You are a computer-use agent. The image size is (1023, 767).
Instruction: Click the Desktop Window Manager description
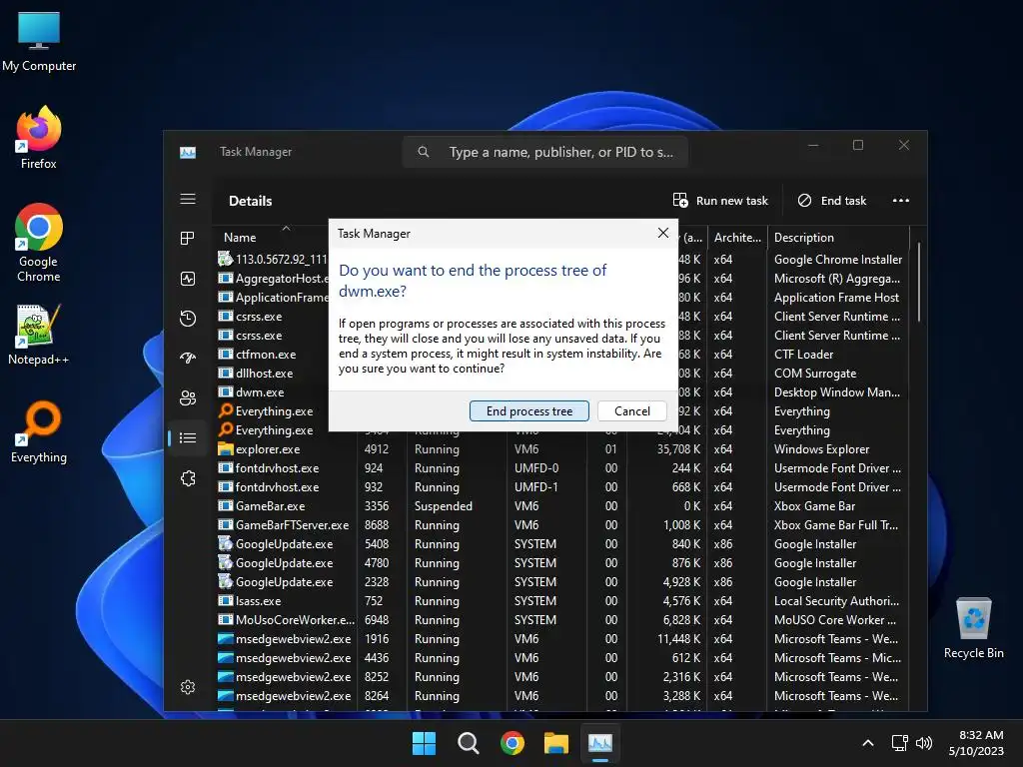coord(837,391)
